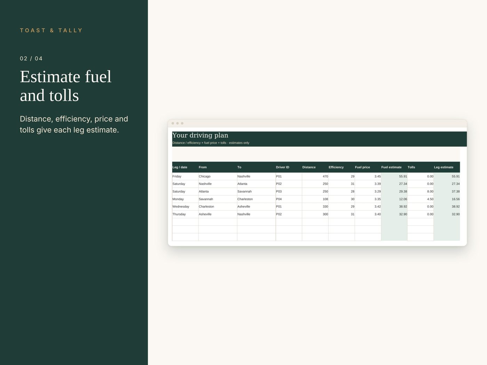Click the third window control dot
This screenshot has width=487, height=365.
pyautogui.click(x=182, y=123)
